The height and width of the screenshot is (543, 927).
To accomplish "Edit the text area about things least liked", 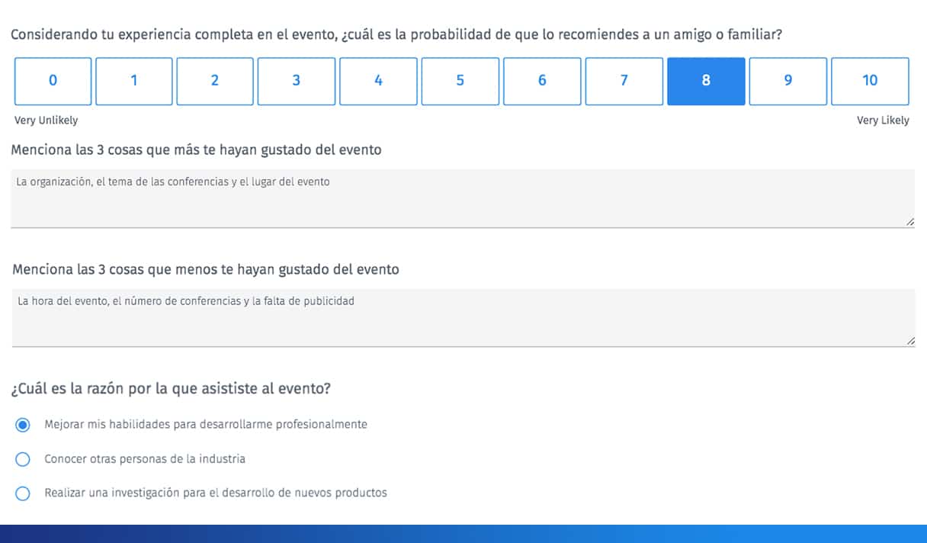I will pyautogui.click(x=463, y=317).
